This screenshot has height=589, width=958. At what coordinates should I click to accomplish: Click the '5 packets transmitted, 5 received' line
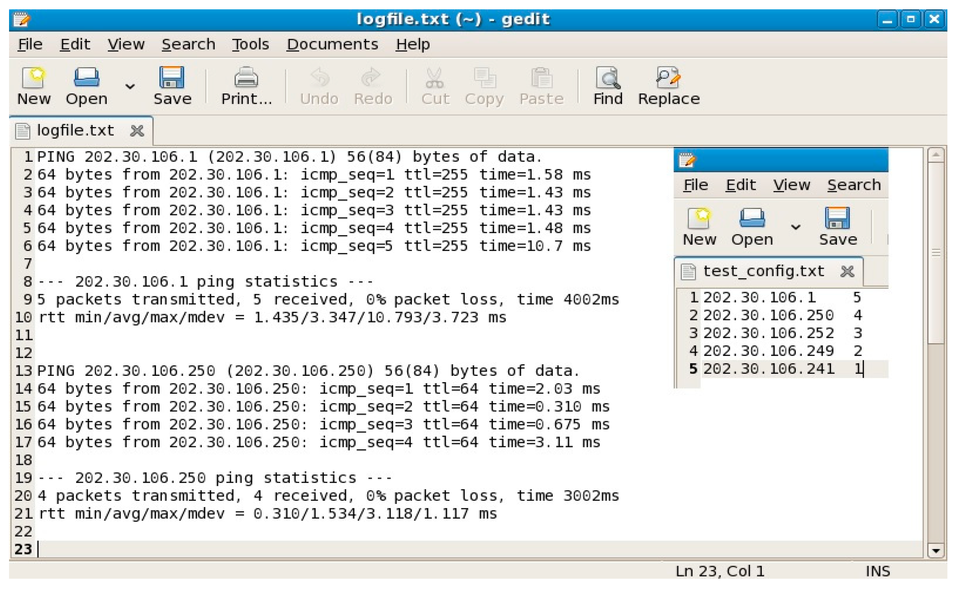point(328,299)
